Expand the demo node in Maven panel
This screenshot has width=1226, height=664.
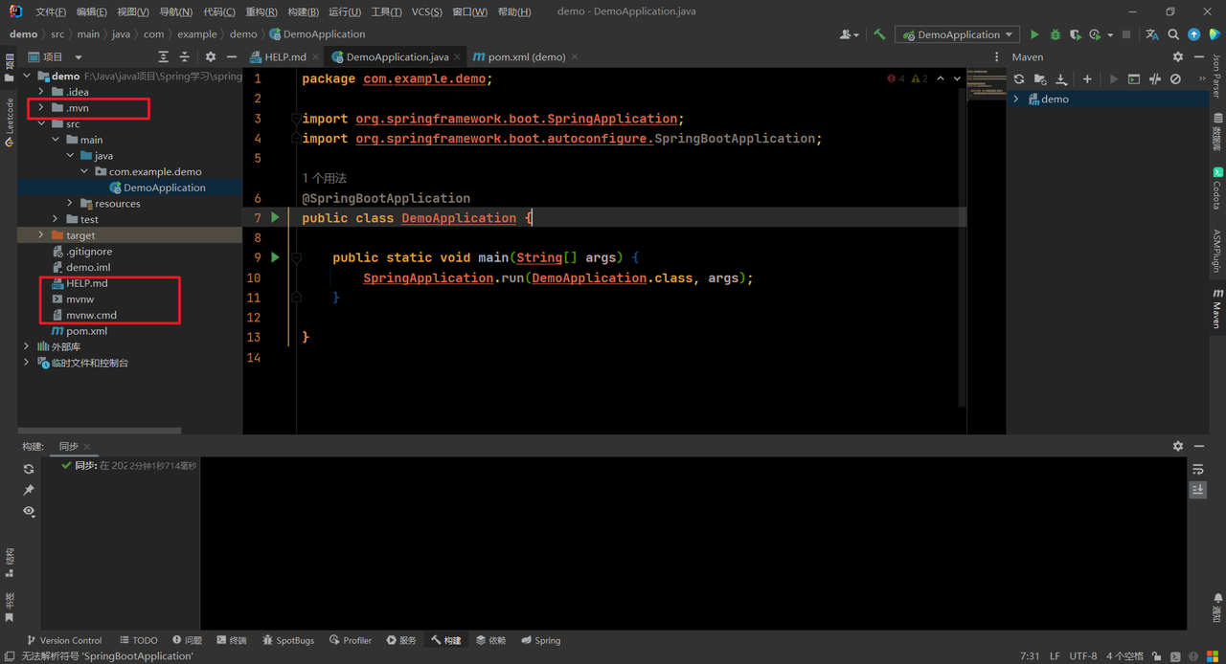pos(1016,100)
